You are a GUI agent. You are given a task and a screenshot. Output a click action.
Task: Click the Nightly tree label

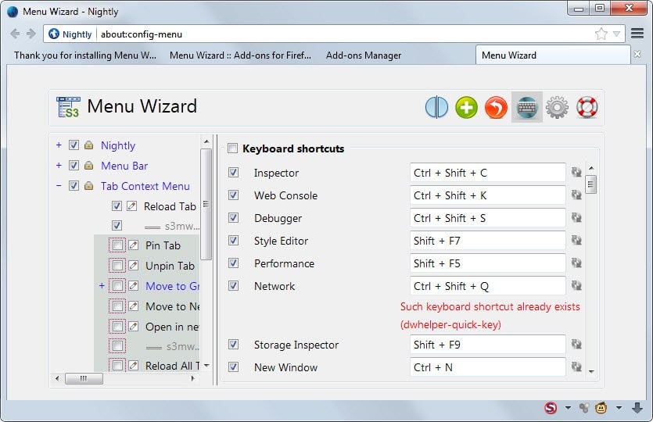[x=118, y=145]
